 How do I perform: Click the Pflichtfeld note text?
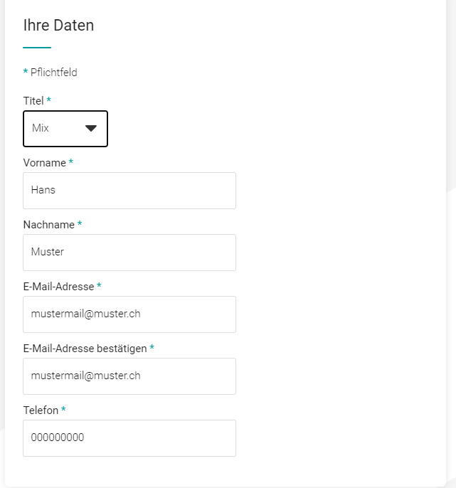pos(53,73)
